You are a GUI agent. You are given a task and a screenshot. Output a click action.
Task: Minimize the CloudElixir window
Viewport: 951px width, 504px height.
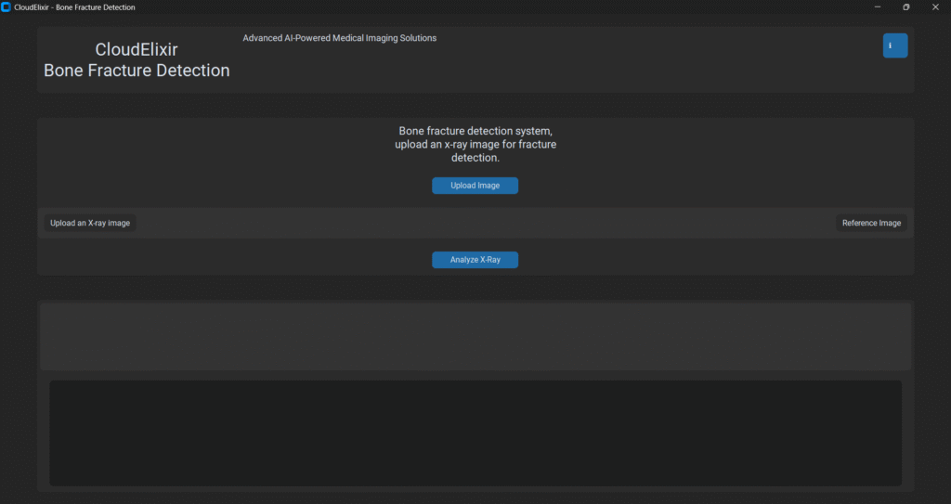[878, 7]
